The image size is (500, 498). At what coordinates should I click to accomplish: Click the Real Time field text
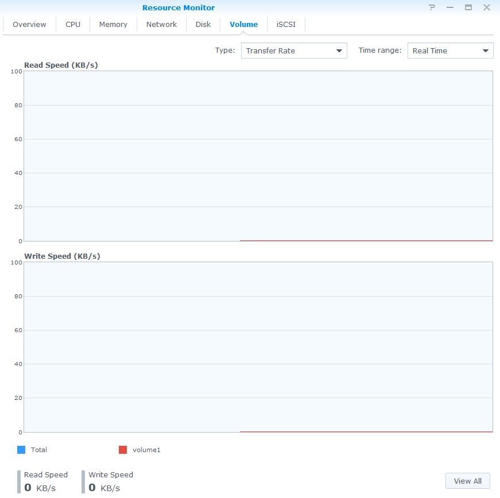click(430, 50)
